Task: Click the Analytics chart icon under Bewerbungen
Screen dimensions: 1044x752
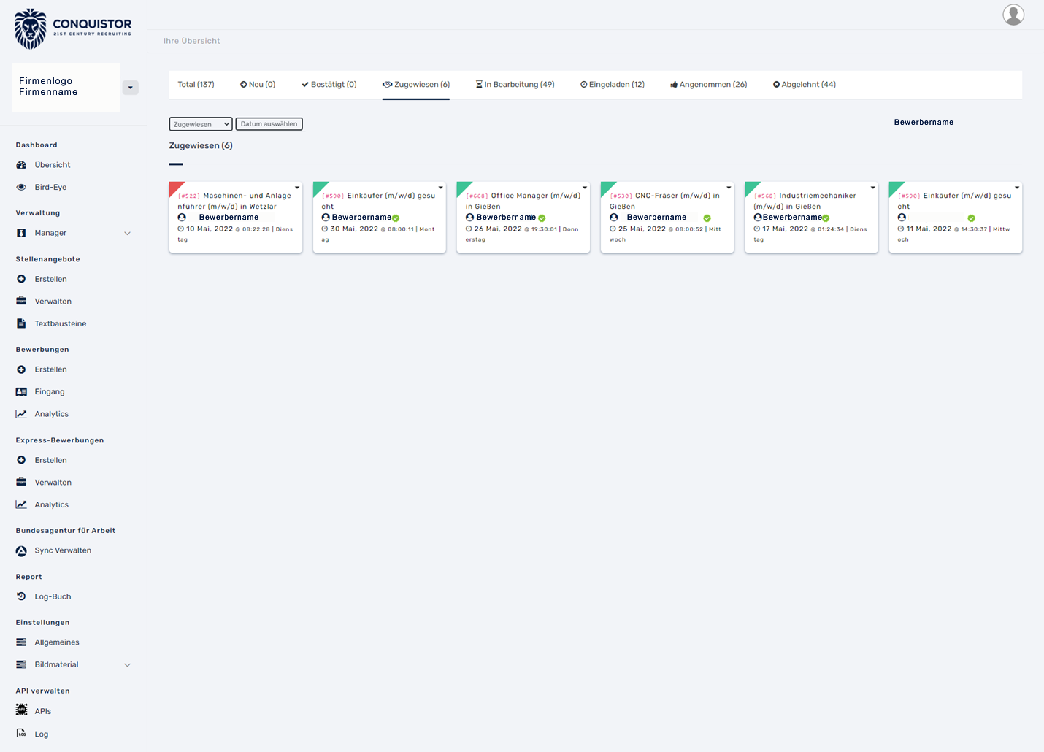Action: pyautogui.click(x=21, y=414)
